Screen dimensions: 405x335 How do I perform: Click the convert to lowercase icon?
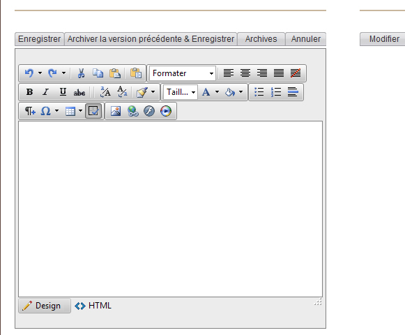click(x=122, y=92)
